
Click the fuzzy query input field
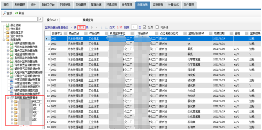click(x=71, y=20)
